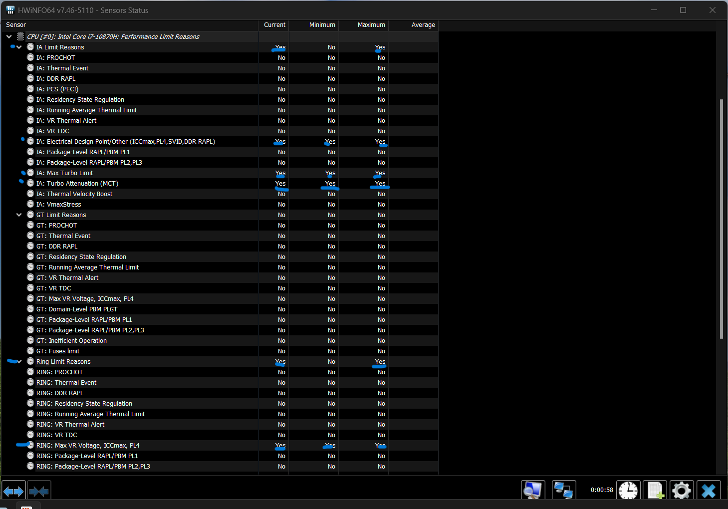The height and width of the screenshot is (509, 728).
Task: Click the 0:00:58 elapsed time readout
Action: 602,490
